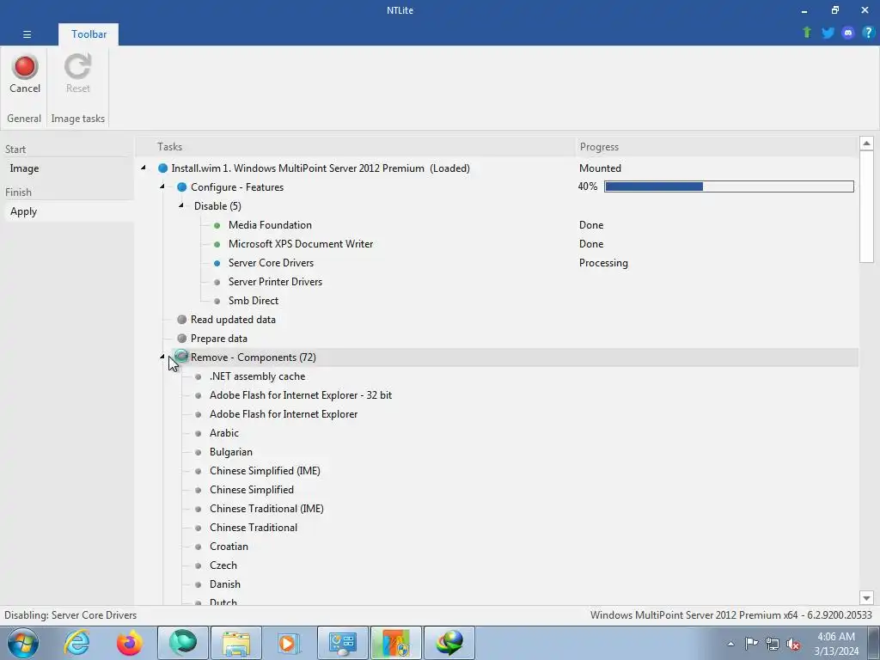This screenshot has height=660, width=880.
Task: Click the Reset icon in the toolbar
Action: pyautogui.click(x=77, y=66)
